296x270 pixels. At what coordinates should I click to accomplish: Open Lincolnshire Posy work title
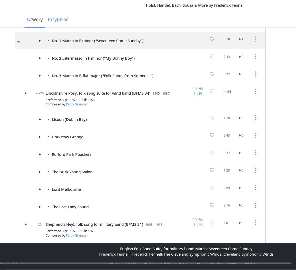(x=98, y=93)
